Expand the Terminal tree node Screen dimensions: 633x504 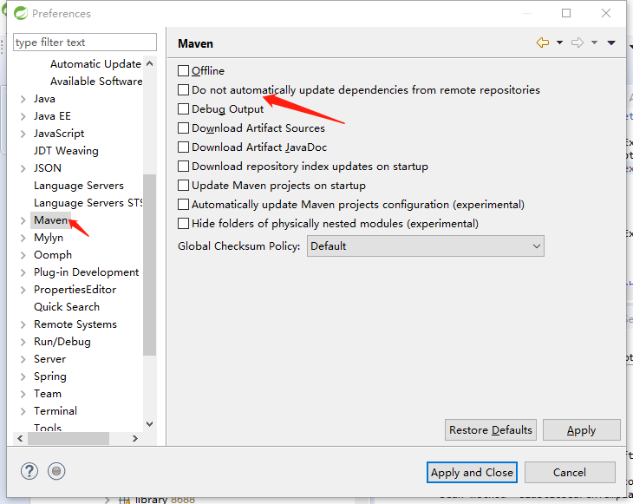[23, 411]
